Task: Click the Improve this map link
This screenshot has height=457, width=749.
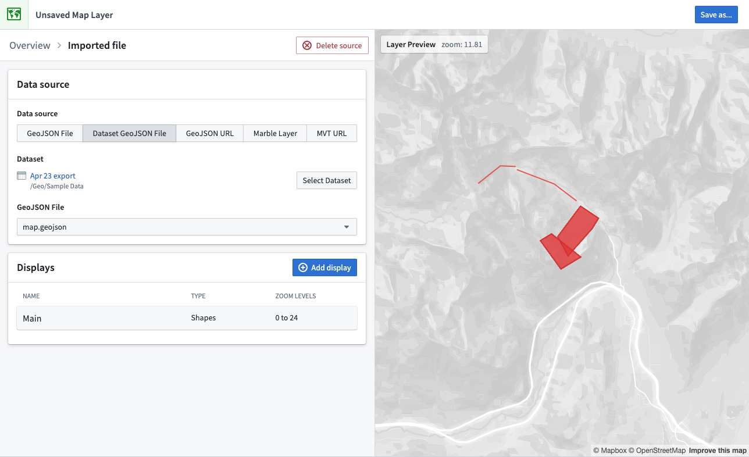Action: point(718,451)
